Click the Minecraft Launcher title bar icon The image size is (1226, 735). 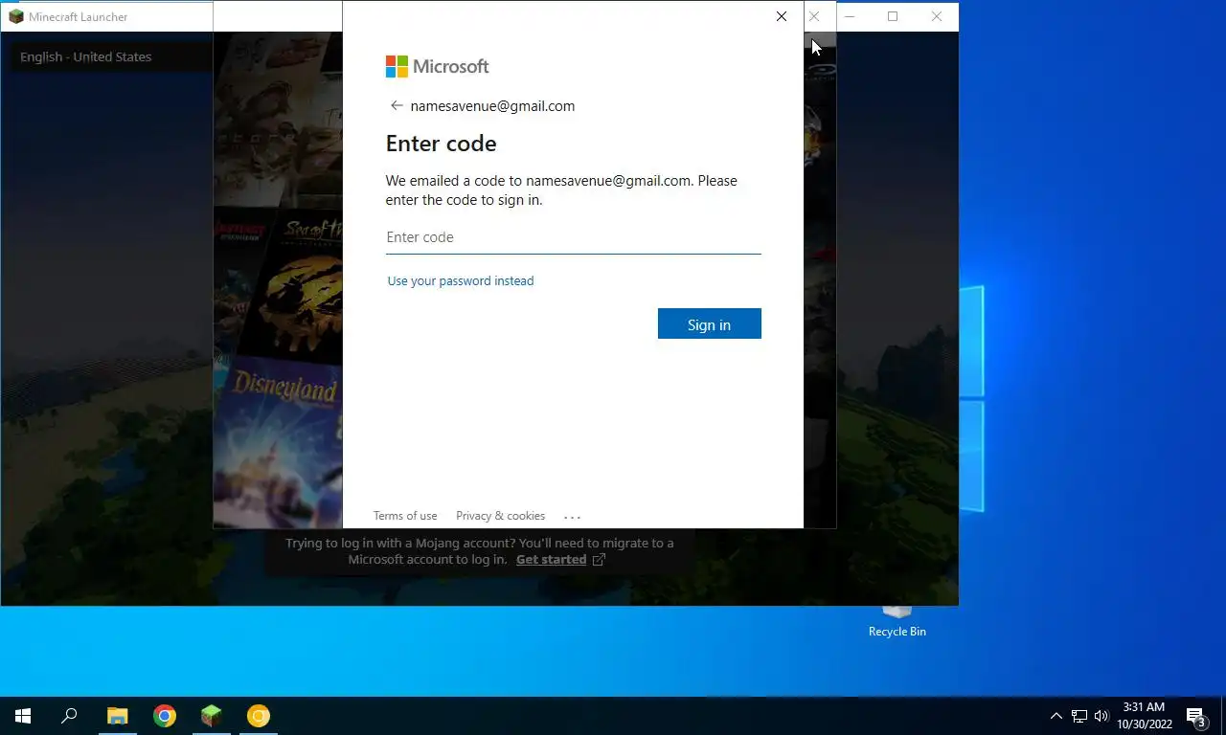point(15,16)
